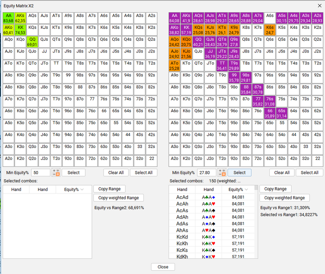Select AdAs row in right hand list

point(212,224)
